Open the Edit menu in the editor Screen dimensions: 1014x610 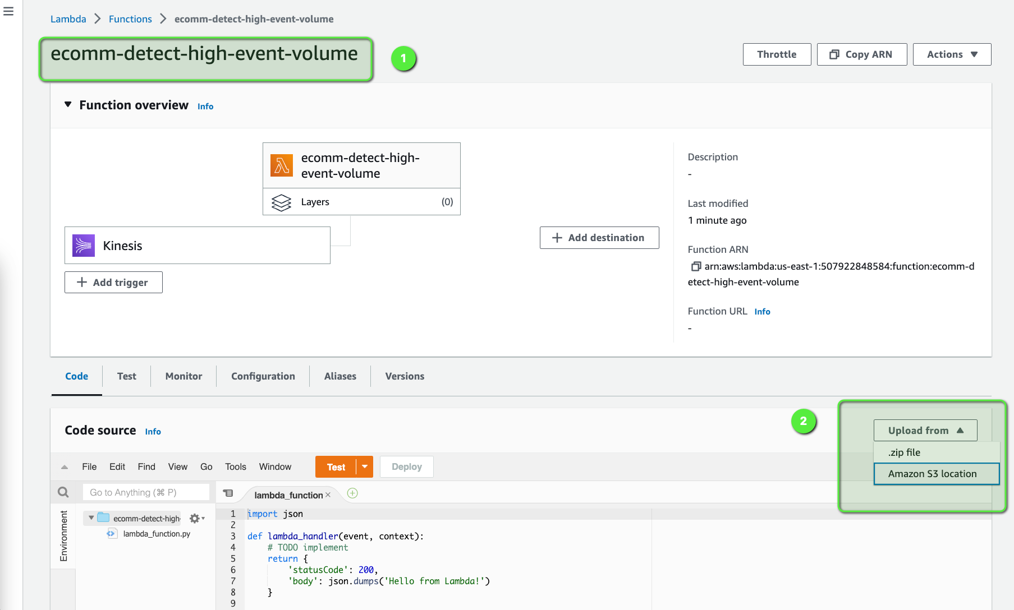pos(117,467)
